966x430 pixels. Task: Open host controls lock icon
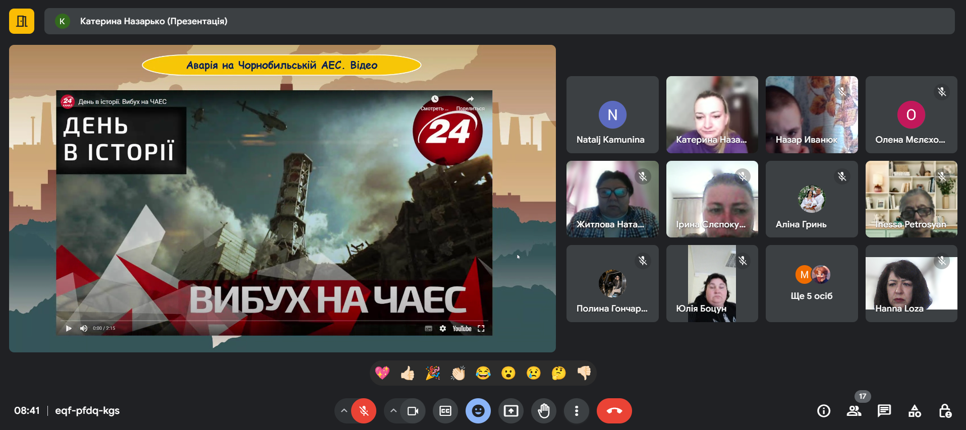coord(945,411)
